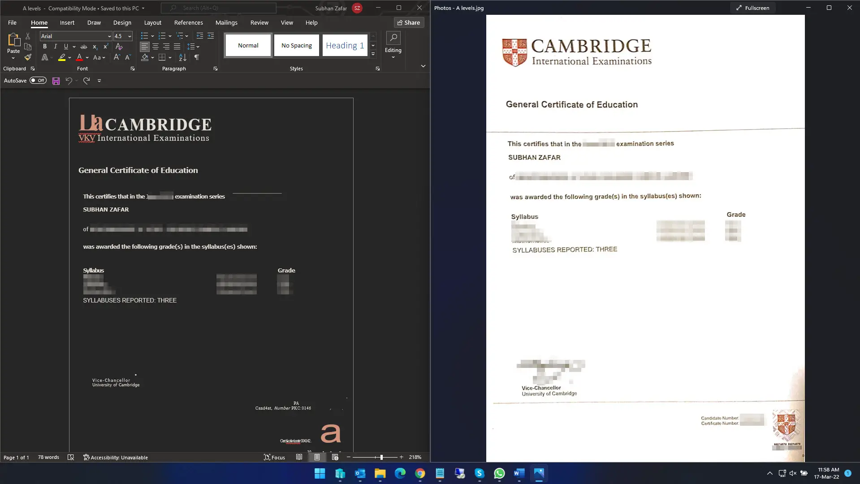Click the Cut scissors icon
860x484 pixels.
[28, 36]
